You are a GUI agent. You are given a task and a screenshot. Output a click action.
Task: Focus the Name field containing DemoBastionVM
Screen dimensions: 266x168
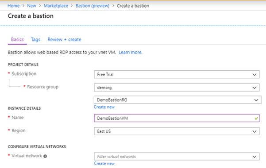coord(177,118)
